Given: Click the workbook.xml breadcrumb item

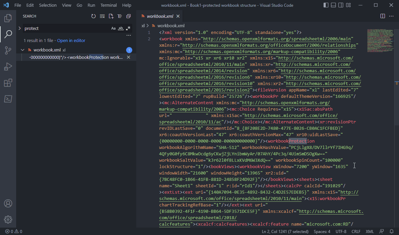Looking at the screenshot, I should (x=171, y=26).
